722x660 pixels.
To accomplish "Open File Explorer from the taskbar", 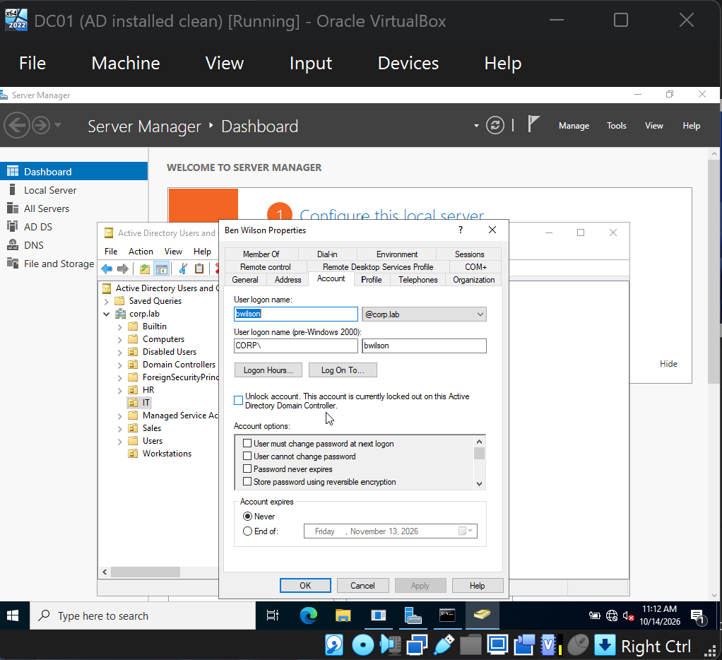I will 343,615.
